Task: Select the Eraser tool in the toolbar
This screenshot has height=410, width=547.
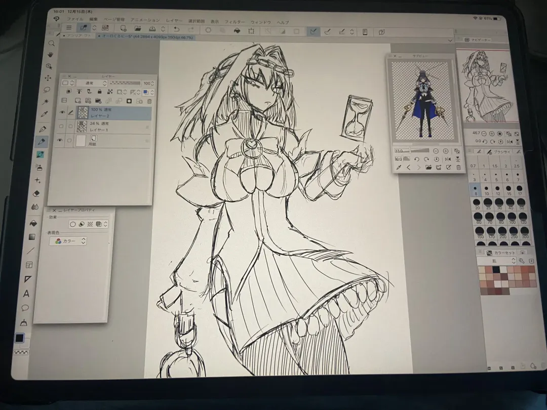Action: click(x=36, y=193)
